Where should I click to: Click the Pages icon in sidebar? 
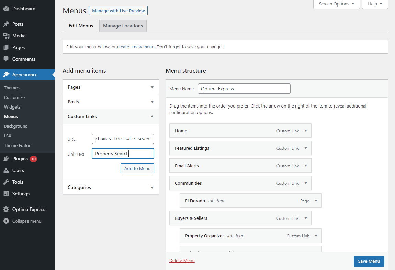(6, 47)
